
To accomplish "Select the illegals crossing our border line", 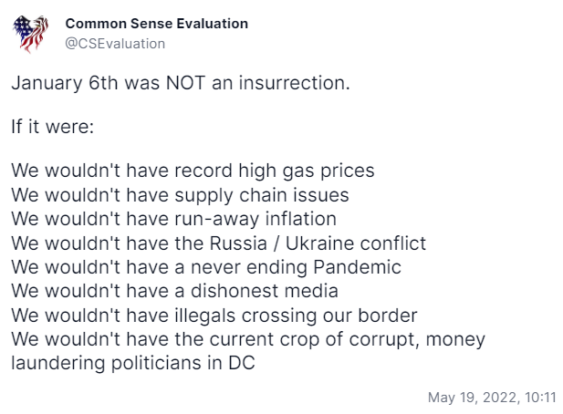I will tap(214, 316).
